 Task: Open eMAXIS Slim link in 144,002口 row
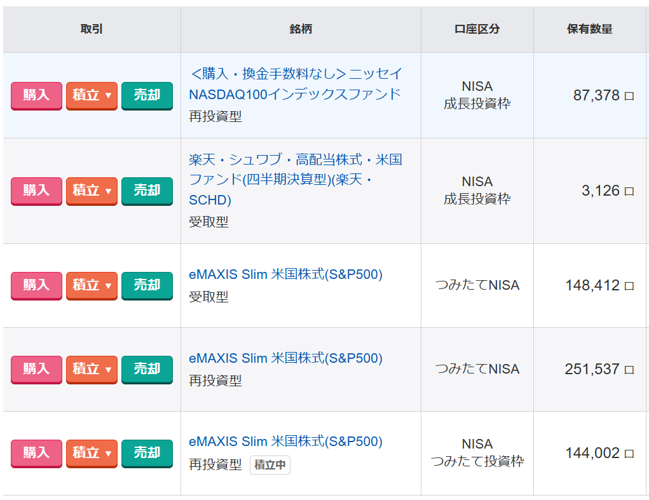coord(285,442)
